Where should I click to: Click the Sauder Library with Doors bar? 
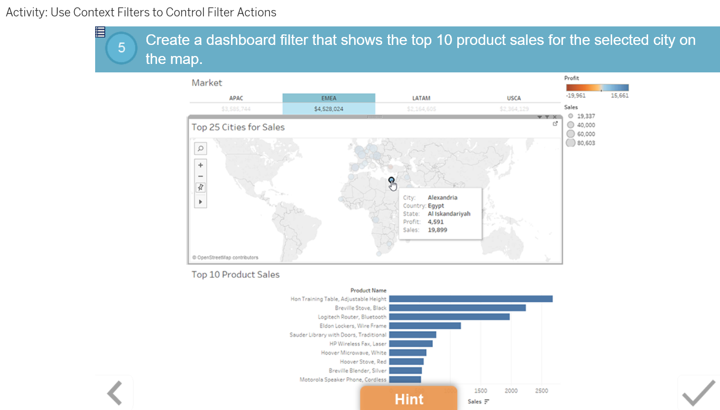point(412,335)
